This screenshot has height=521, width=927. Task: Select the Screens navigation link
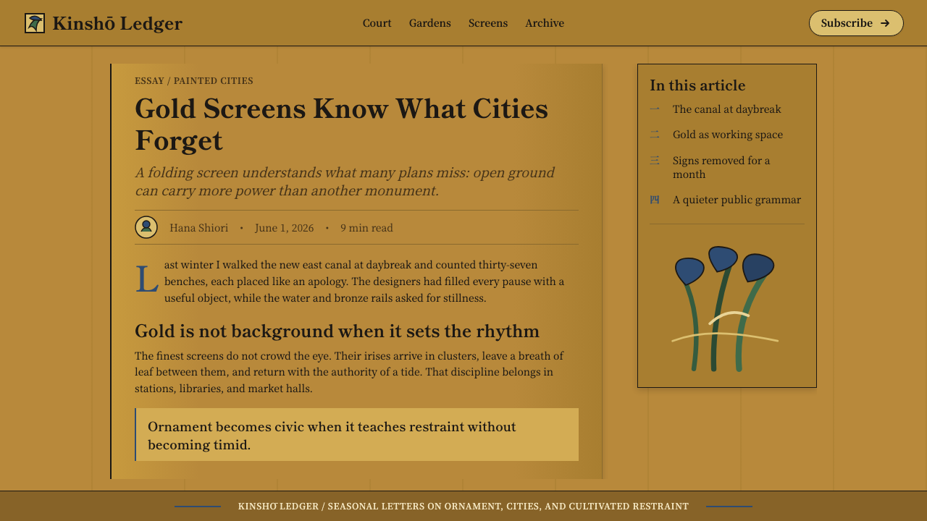pos(488,23)
